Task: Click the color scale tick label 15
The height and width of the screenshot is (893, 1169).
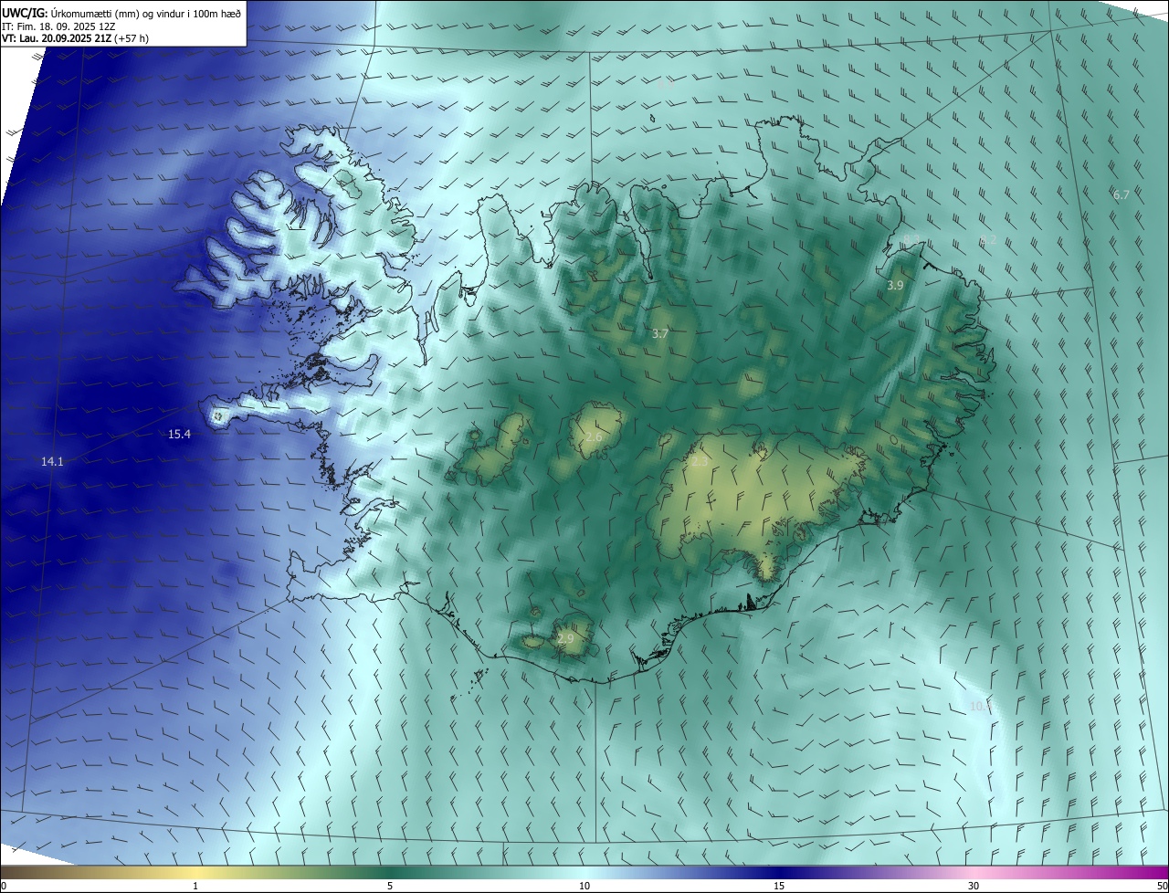Action: click(x=779, y=886)
